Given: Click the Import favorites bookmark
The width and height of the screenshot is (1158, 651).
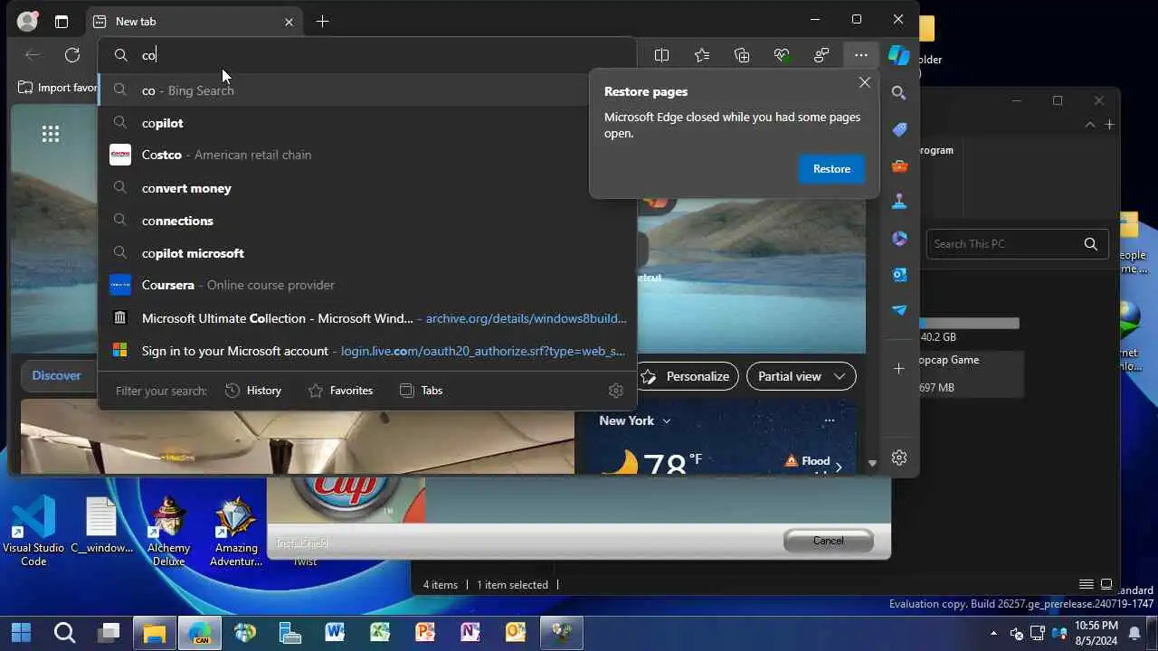Looking at the screenshot, I should [59, 88].
